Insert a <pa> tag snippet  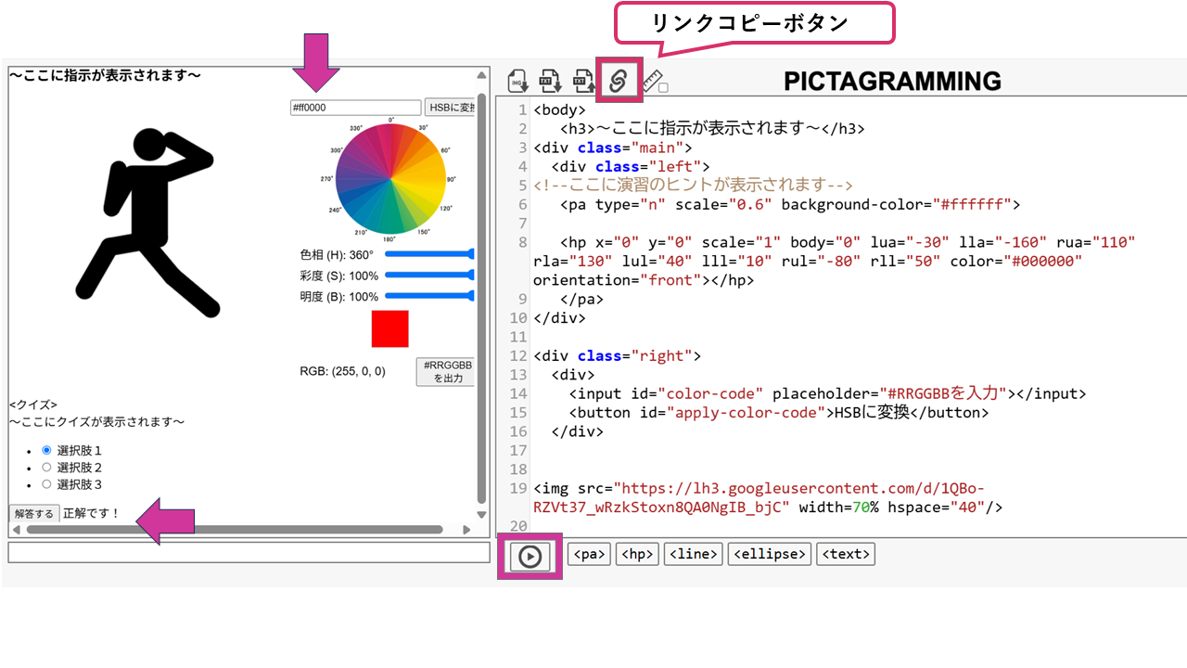pyautogui.click(x=589, y=554)
